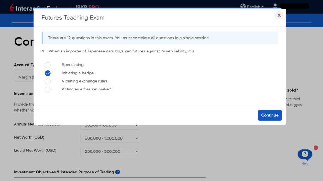Select the Speculating answer option
Screen dimensions: 323x181
point(48,65)
